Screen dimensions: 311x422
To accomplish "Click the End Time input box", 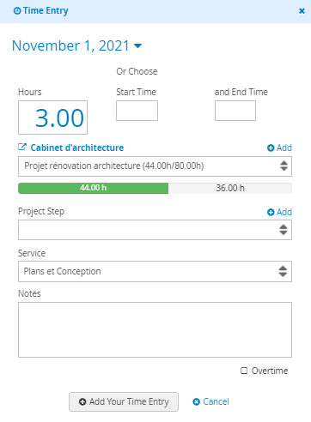I will 235,111.
